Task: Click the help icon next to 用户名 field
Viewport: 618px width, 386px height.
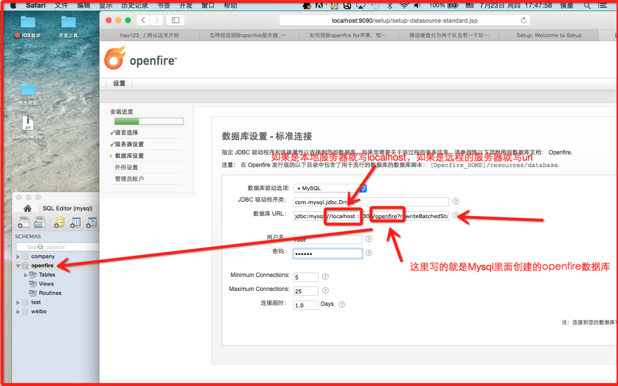Action: 369,239
